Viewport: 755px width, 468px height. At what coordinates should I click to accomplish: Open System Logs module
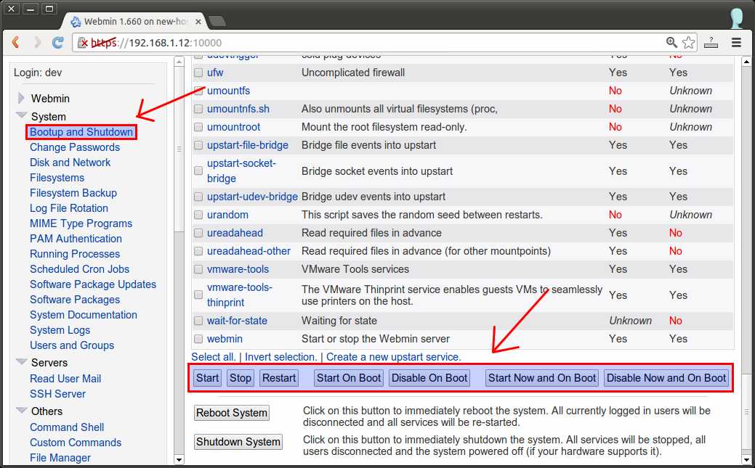[60, 330]
